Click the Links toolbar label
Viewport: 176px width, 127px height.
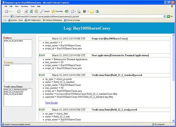(x=5, y=20)
